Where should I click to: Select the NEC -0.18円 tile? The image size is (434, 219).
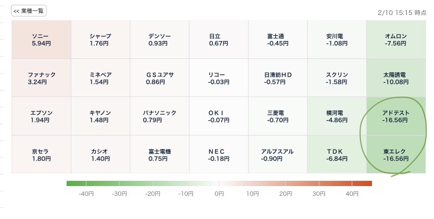click(x=218, y=155)
